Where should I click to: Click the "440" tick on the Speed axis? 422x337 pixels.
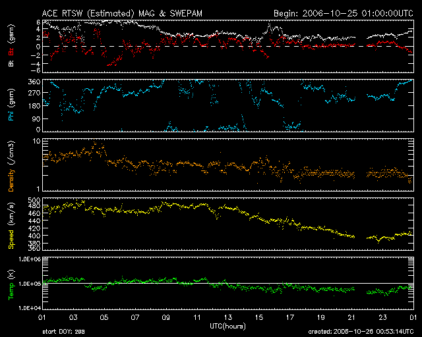(34, 221)
